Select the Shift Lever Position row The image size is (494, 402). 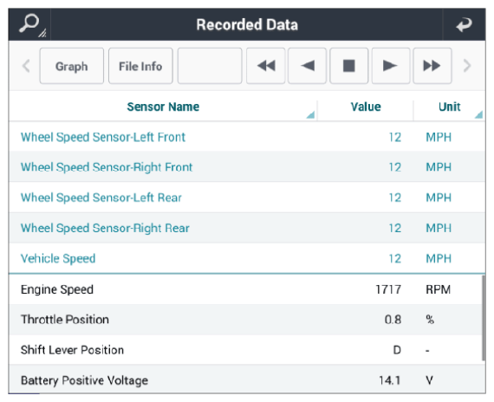pyautogui.click(x=245, y=350)
